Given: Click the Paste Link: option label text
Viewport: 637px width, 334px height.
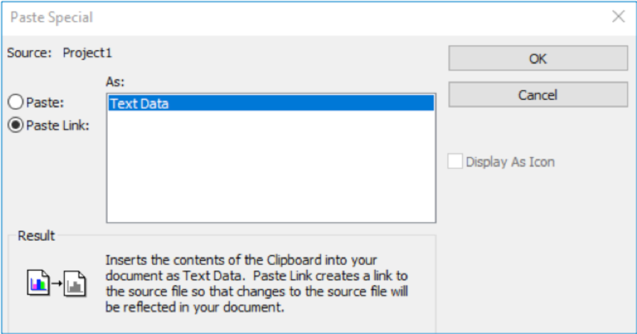Looking at the screenshot, I should click(58, 124).
